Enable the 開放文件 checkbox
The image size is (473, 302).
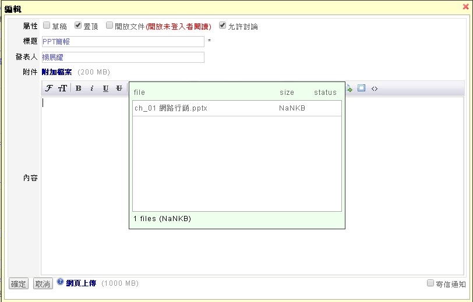click(x=110, y=26)
